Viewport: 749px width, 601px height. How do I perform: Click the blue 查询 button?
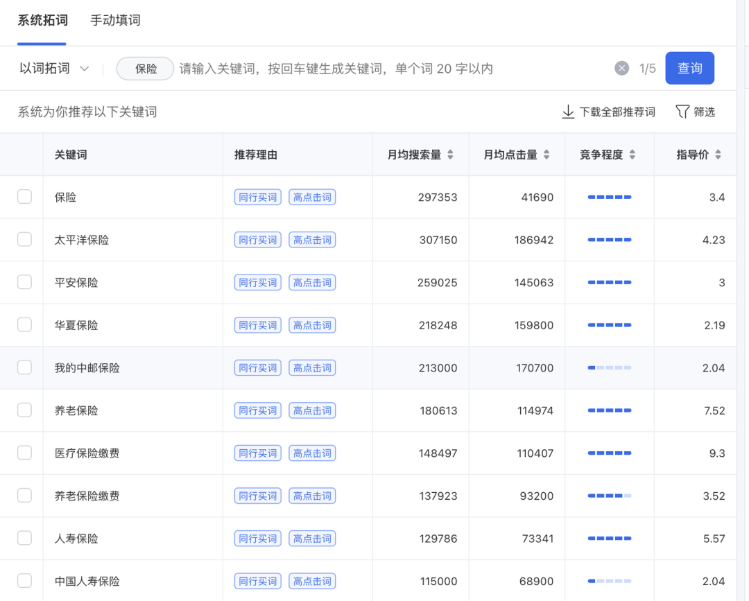[689, 68]
